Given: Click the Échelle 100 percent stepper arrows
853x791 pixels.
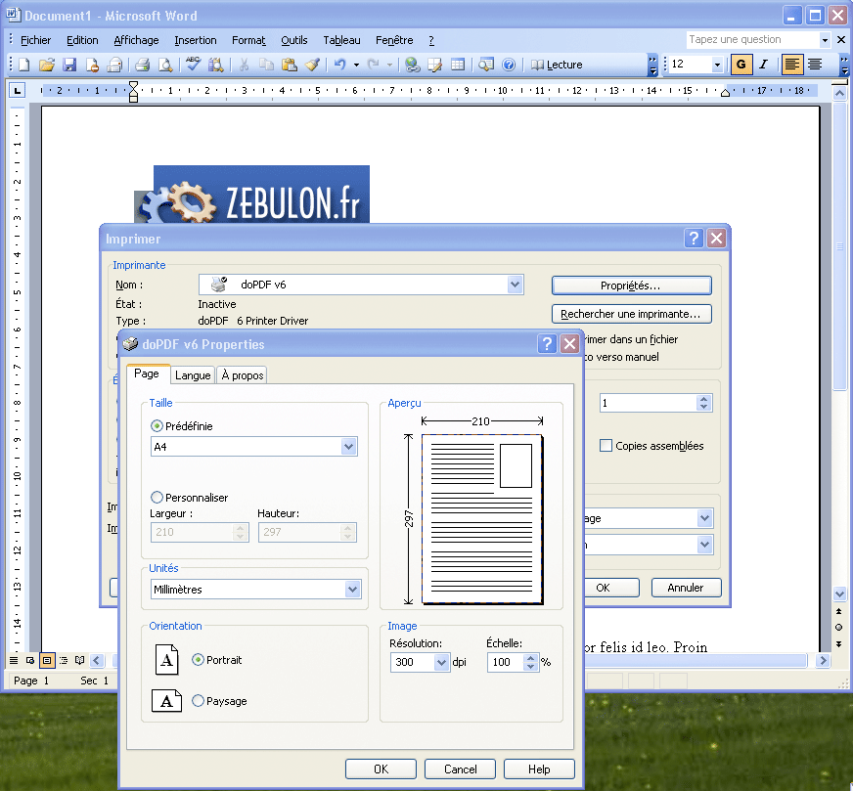Looking at the screenshot, I should (x=530, y=662).
